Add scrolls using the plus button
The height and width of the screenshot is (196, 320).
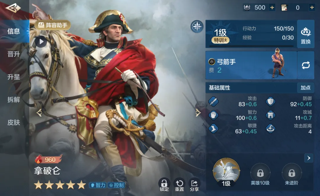click(312, 7)
